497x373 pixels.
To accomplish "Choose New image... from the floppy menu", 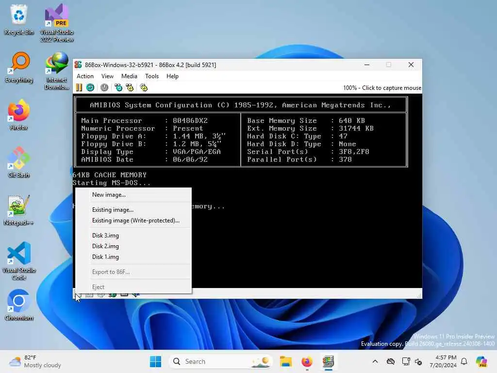I will tap(133, 195).
